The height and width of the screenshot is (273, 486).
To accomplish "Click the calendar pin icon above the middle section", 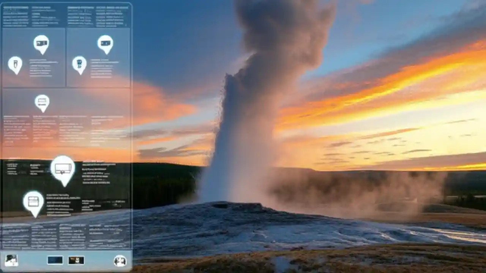I will pyautogui.click(x=43, y=102).
